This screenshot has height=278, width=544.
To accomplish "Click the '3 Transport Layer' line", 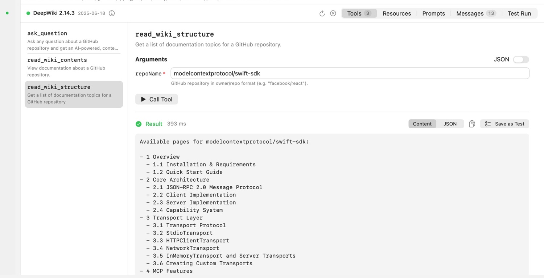I will (171, 218).
